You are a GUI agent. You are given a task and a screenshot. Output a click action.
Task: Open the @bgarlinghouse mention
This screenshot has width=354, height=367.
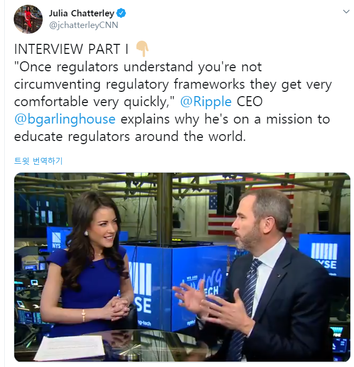tap(65, 119)
